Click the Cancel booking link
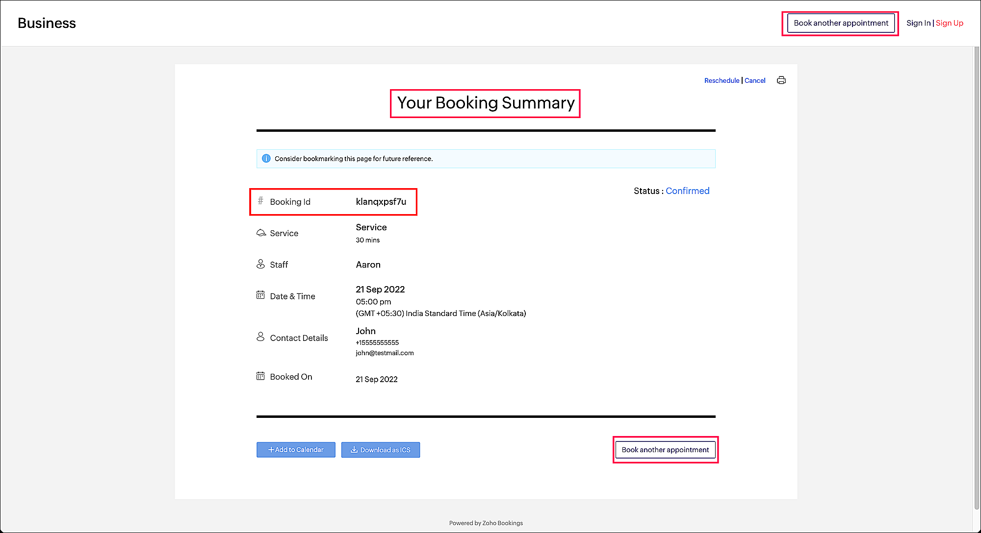This screenshot has width=981, height=533. coord(755,80)
